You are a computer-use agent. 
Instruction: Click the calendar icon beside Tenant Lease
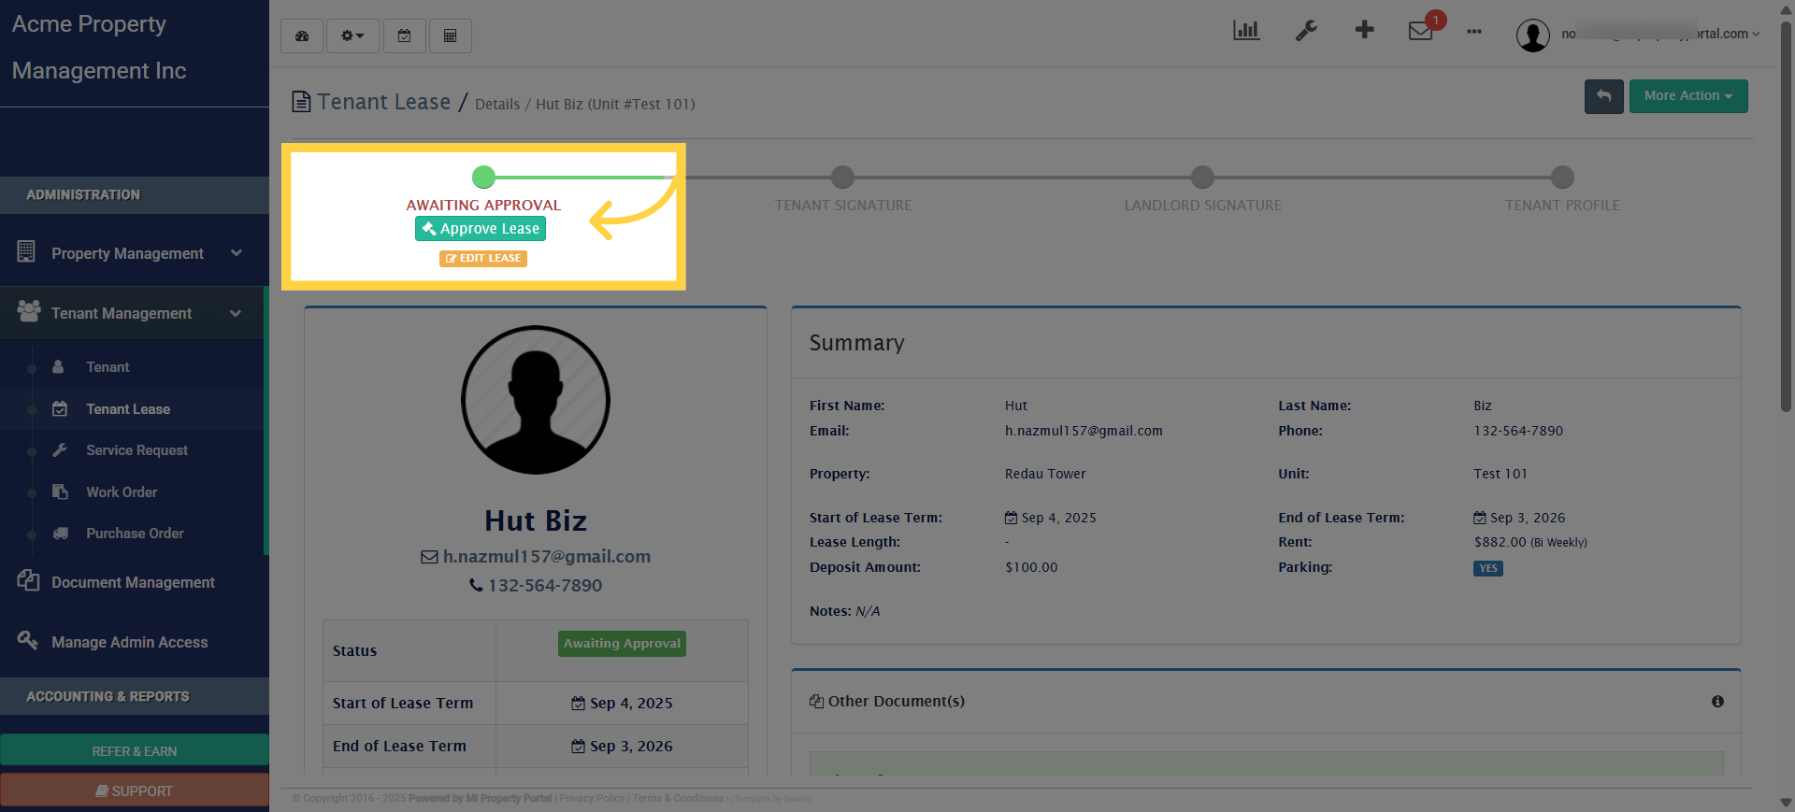(x=60, y=408)
